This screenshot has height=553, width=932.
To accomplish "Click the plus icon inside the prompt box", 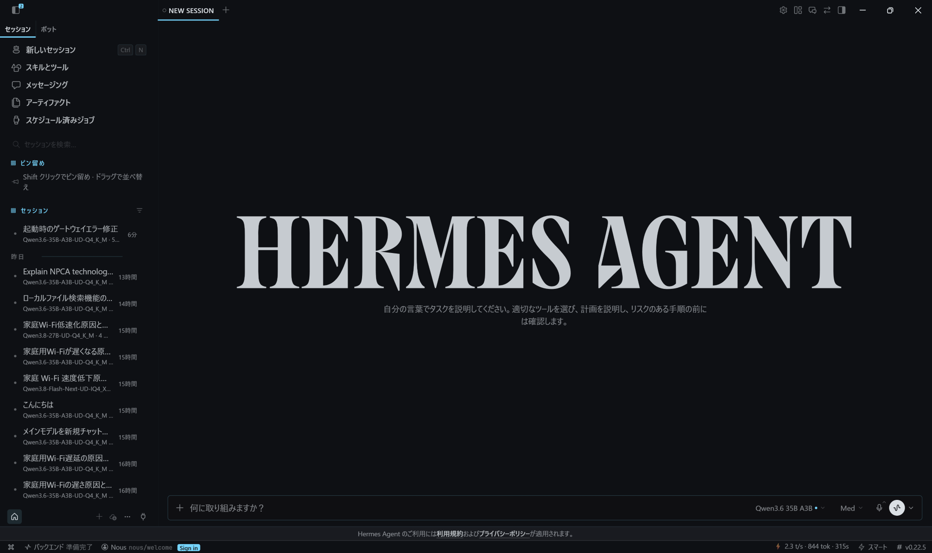I will (180, 508).
